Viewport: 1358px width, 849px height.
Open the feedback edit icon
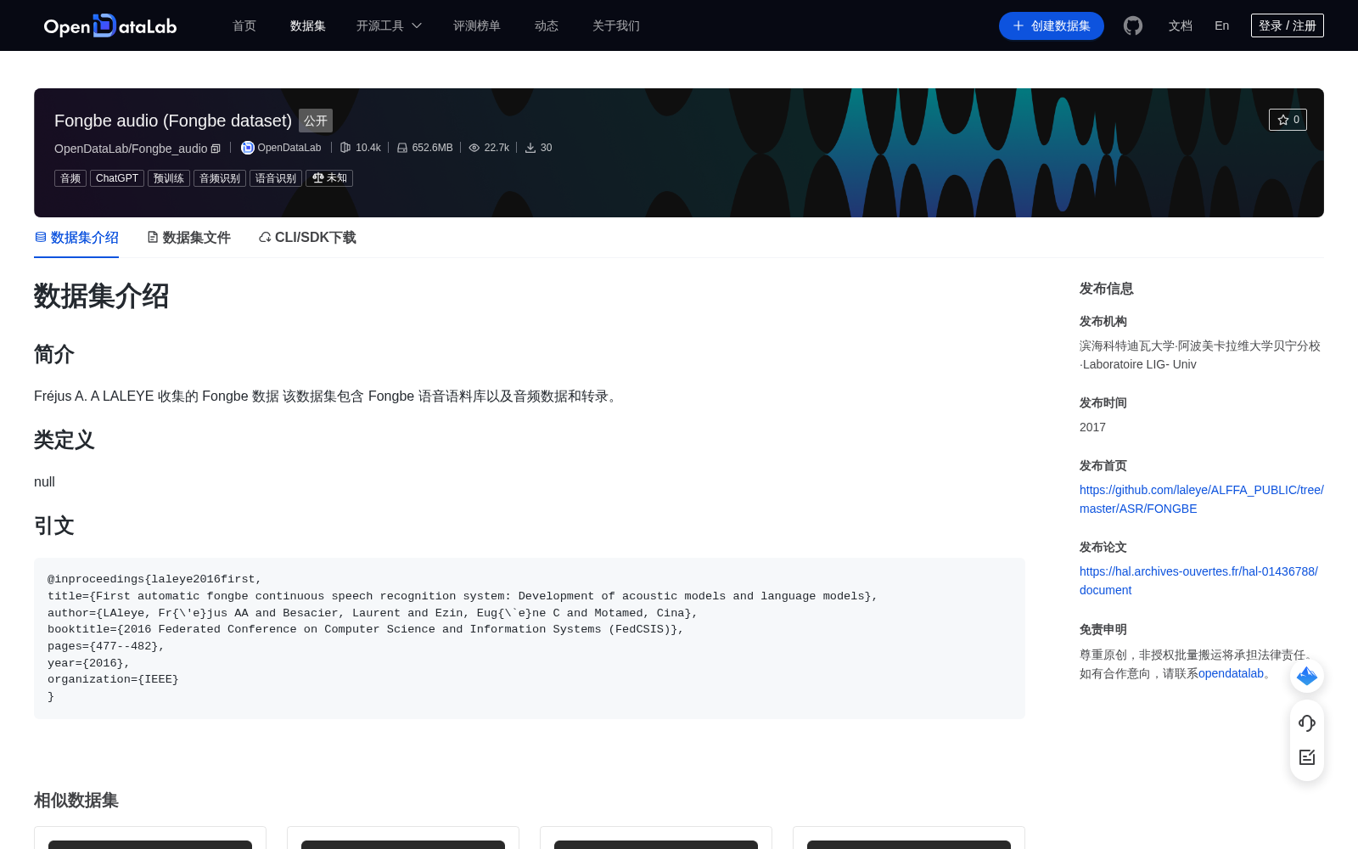(x=1307, y=757)
